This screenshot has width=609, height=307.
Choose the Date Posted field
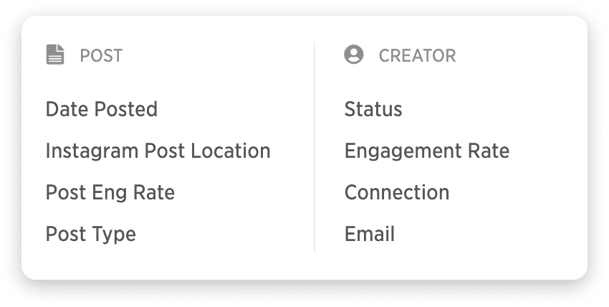point(101,109)
